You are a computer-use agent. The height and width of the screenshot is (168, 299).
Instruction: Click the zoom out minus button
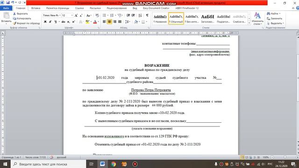(272, 157)
